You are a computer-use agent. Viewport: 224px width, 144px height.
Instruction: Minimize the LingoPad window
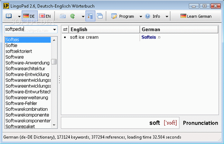pyautogui.click(x=194, y=6)
